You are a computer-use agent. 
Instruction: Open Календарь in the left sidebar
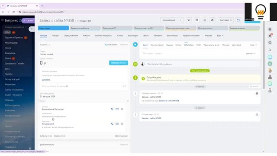[x=10, y=53]
